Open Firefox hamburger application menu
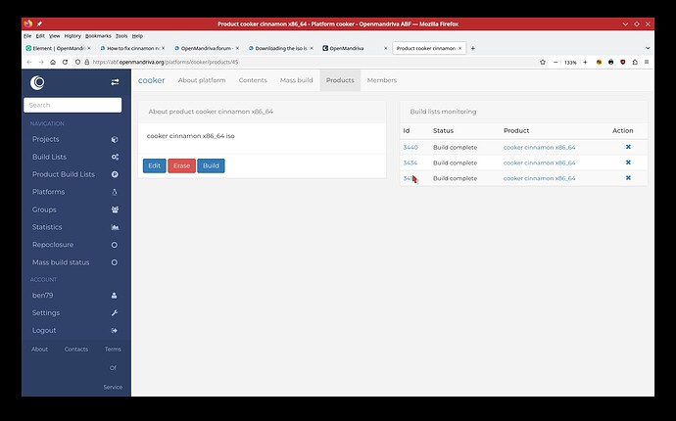 647,62
